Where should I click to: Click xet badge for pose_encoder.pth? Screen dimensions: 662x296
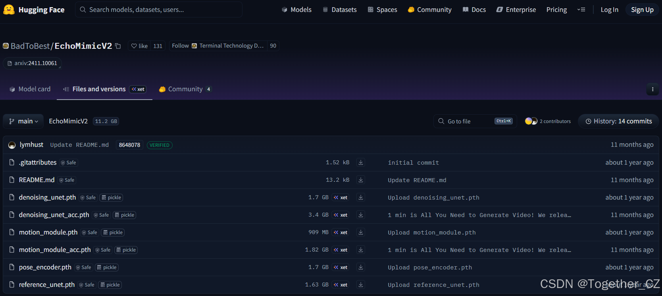341,267
